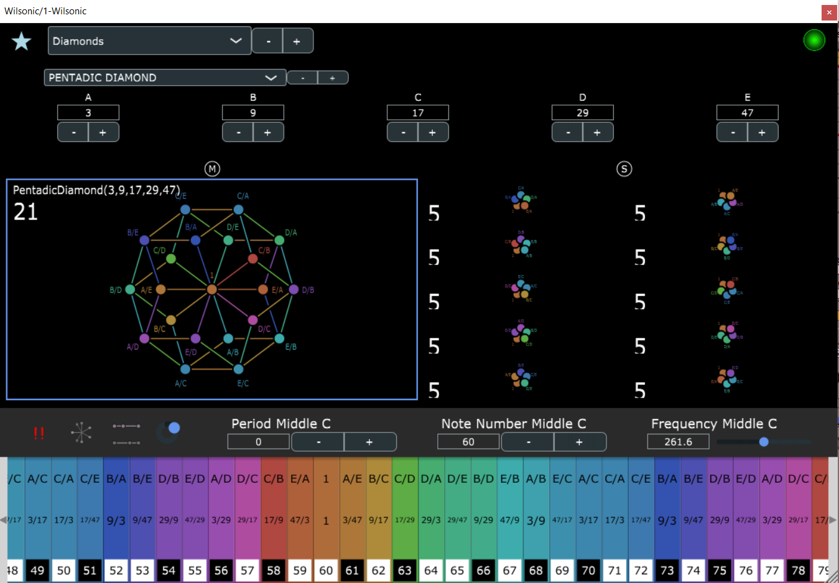The image size is (839, 583).
Task: Select the subset thumbnail with D/B, C/B, E/B
Action: point(521,245)
